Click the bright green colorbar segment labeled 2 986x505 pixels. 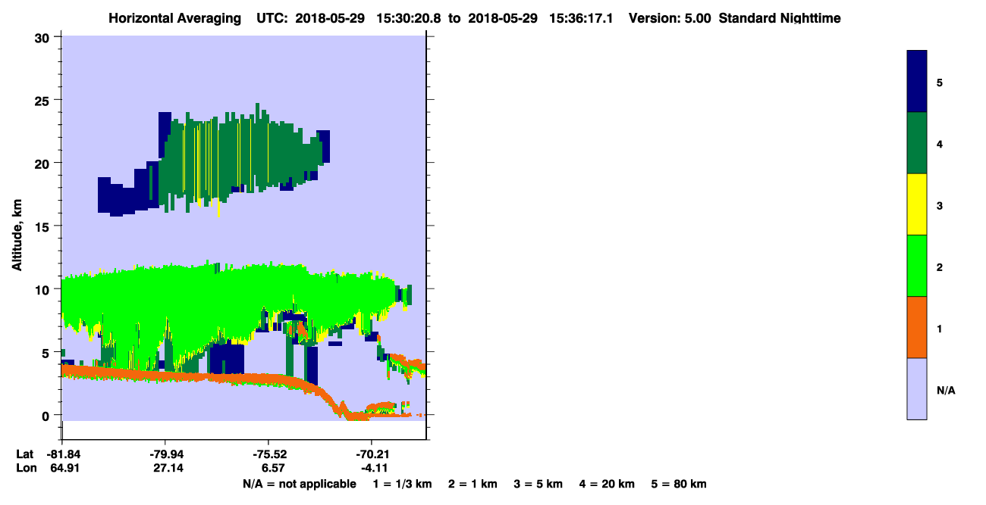pos(916,266)
